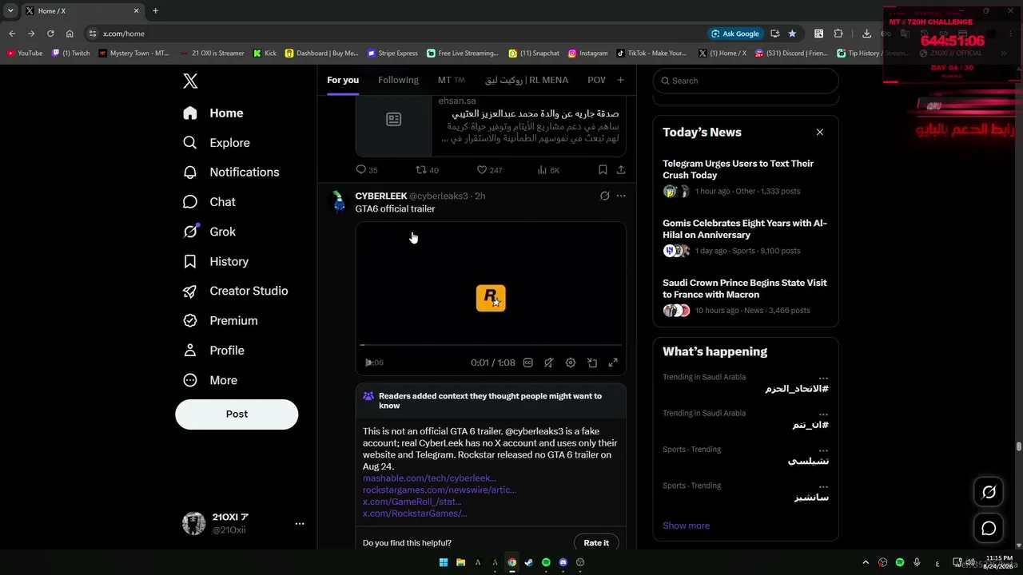This screenshot has height=575, width=1023.
Task: Open the Twitch bookmark in bookmarks bar
Action: coord(71,54)
